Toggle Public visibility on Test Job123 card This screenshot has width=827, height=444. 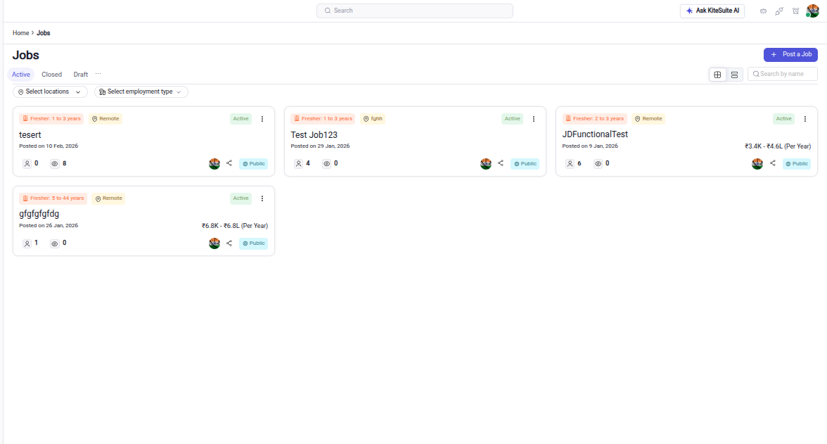click(x=525, y=164)
